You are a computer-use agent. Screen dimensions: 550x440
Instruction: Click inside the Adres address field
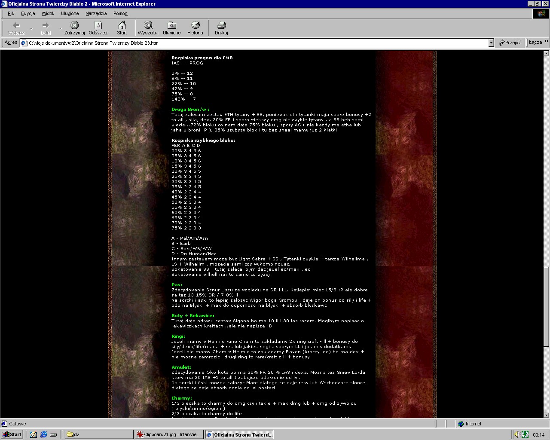click(258, 43)
